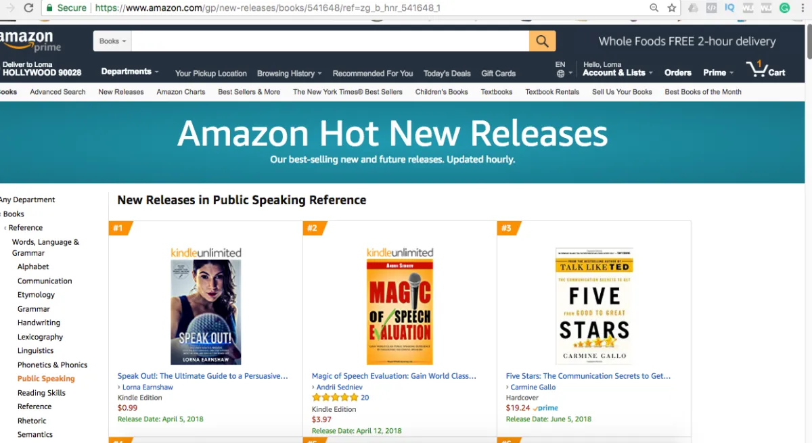Click the orange search magnifier button
812x443 pixels.
tap(542, 41)
